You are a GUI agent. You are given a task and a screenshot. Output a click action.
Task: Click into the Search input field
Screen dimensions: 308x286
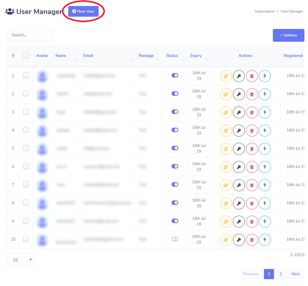tap(30, 35)
